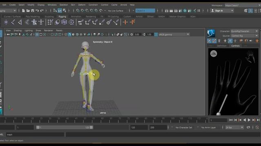Click the Blend Shape shelf icon

pos(57,22)
